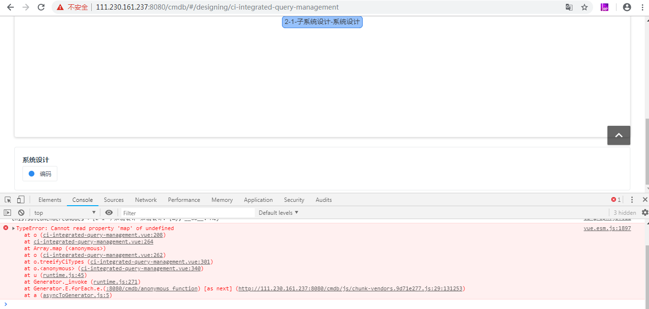Open the console settings gear icon
The width and height of the screenshot is (649, 309).
(644, 212)
